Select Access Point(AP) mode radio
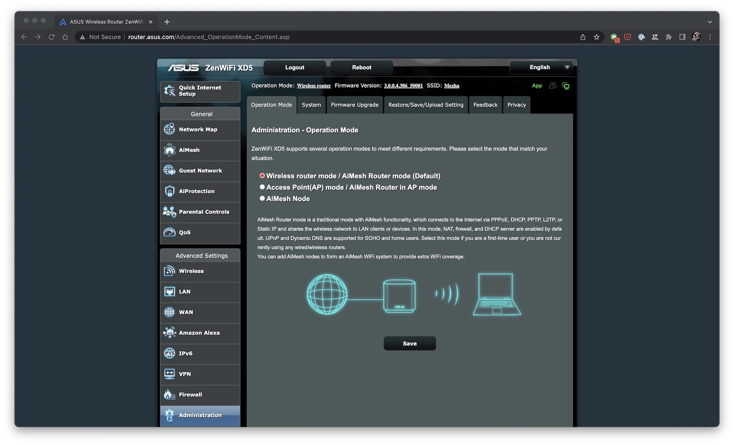 (262, 187)
